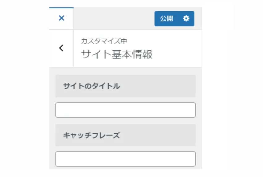263x177 pixels.
Task: Click inside the site title input field
Action: (125, 110)
